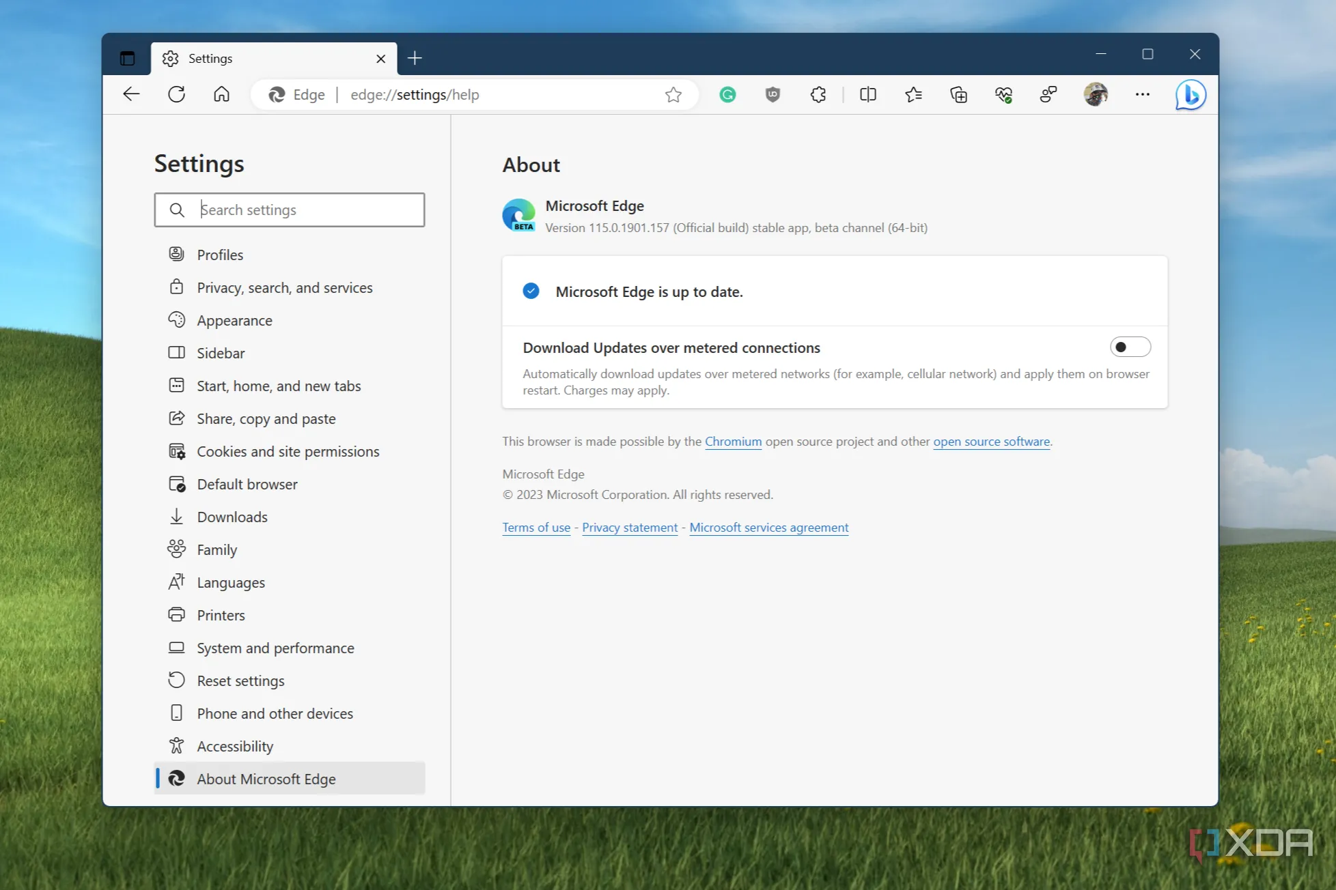Toggle Download Updates over metered connections
Screen dimensions: 1336x890
[1130, 347]
